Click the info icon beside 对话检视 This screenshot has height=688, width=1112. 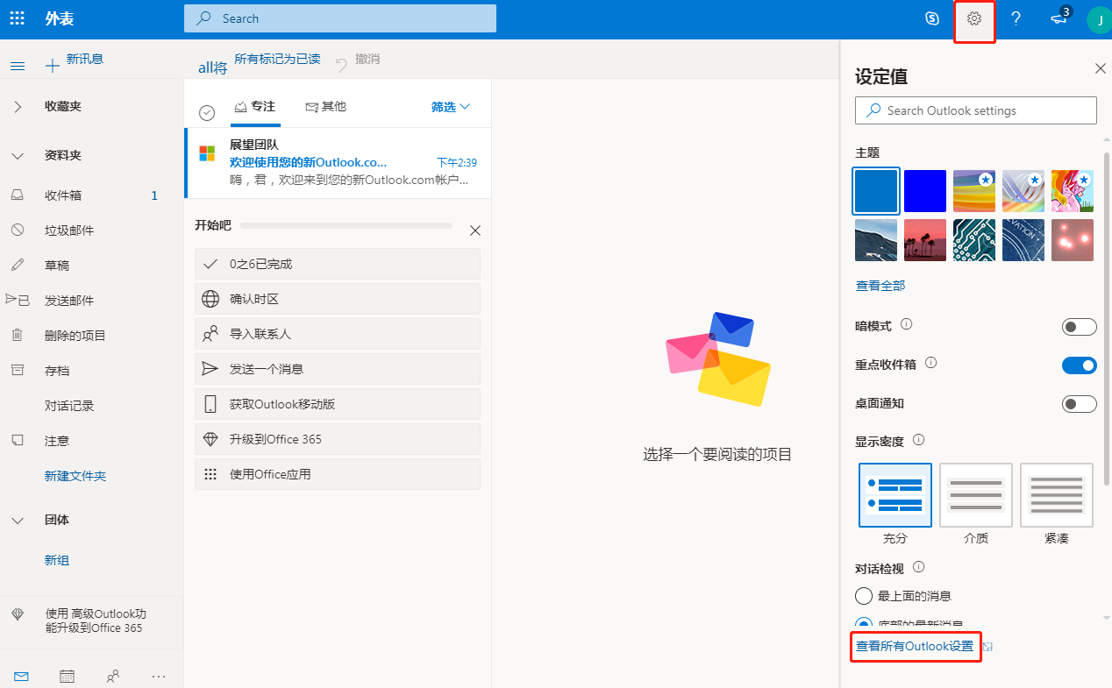[919, 567]
